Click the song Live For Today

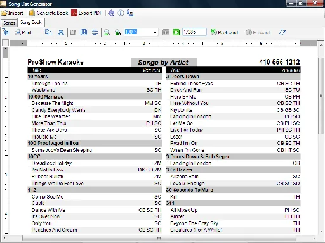[187, 130]
